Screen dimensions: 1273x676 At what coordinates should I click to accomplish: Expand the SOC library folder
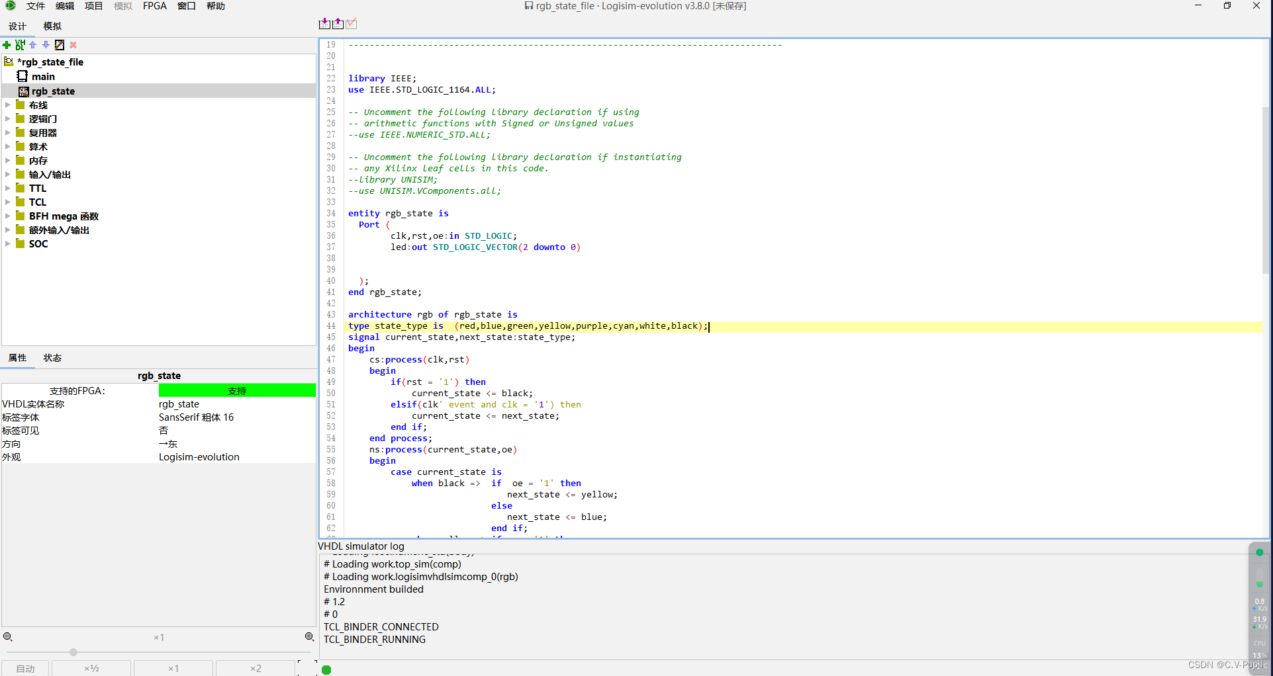tap(8, 244)
